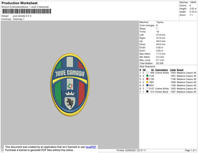Click the Juve Canada embroidery design preview
198x153 pixels.
(70, 85)
